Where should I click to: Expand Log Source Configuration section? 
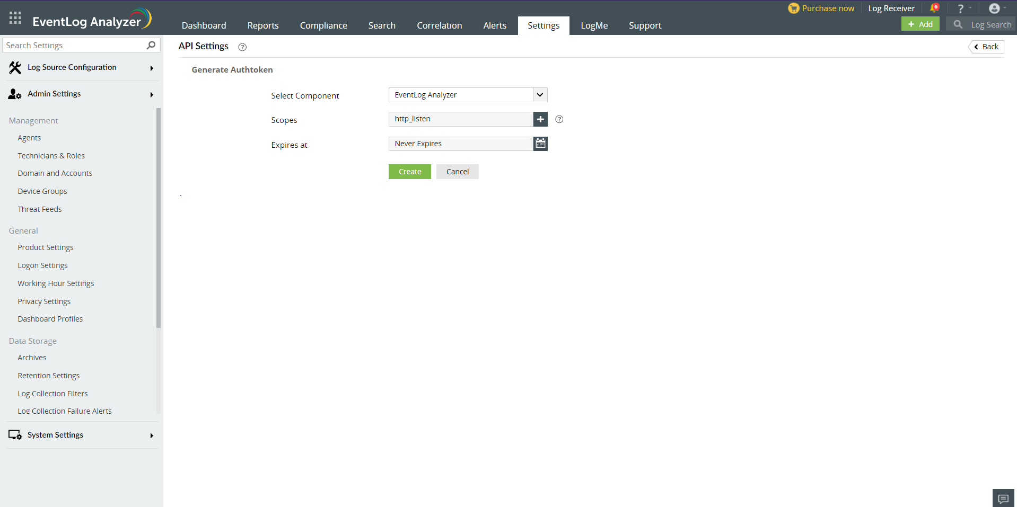[152, 68]
